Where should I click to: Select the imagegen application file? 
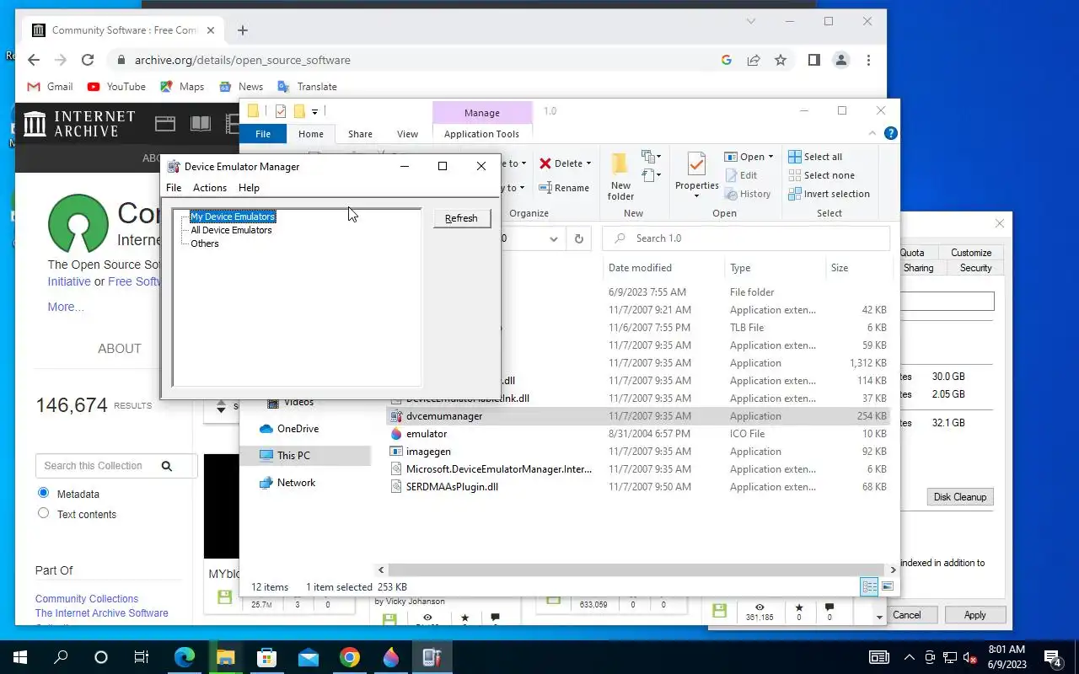[x=638, y=452]
